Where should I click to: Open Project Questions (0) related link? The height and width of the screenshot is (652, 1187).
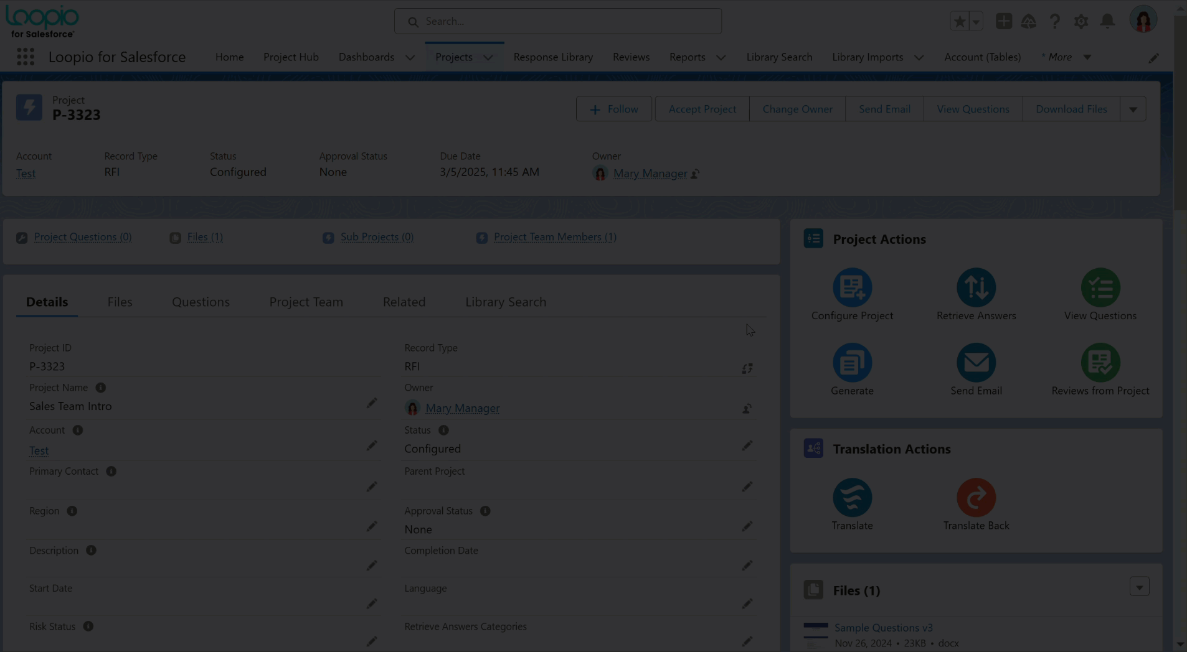[83, 237]
